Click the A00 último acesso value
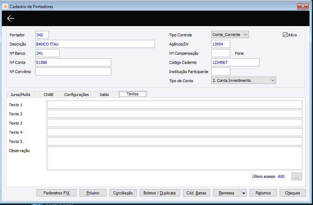 [281, 177]
